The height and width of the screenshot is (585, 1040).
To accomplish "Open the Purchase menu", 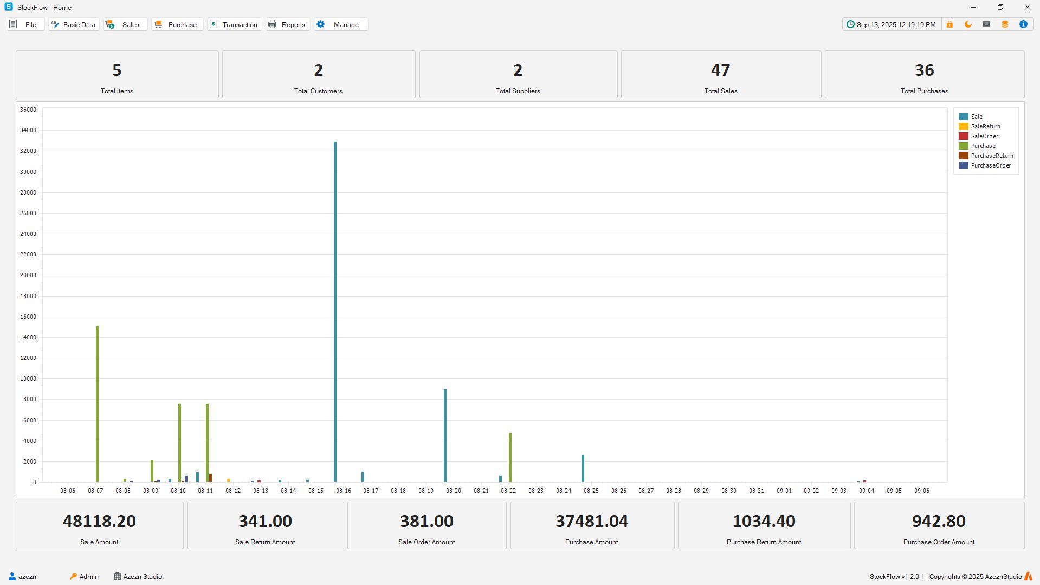I will 177,24.
